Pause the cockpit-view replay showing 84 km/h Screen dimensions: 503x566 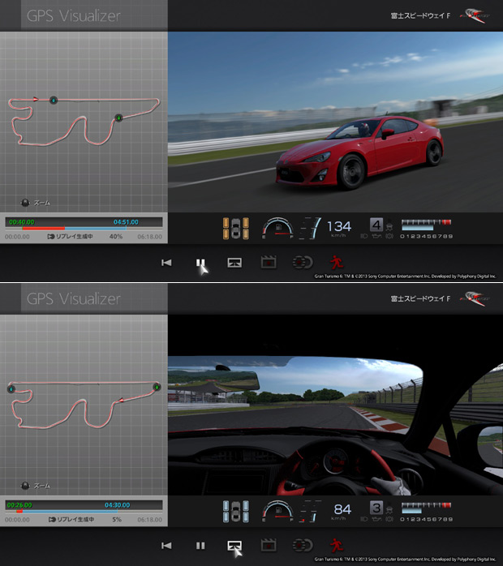[x=200, y=546]
